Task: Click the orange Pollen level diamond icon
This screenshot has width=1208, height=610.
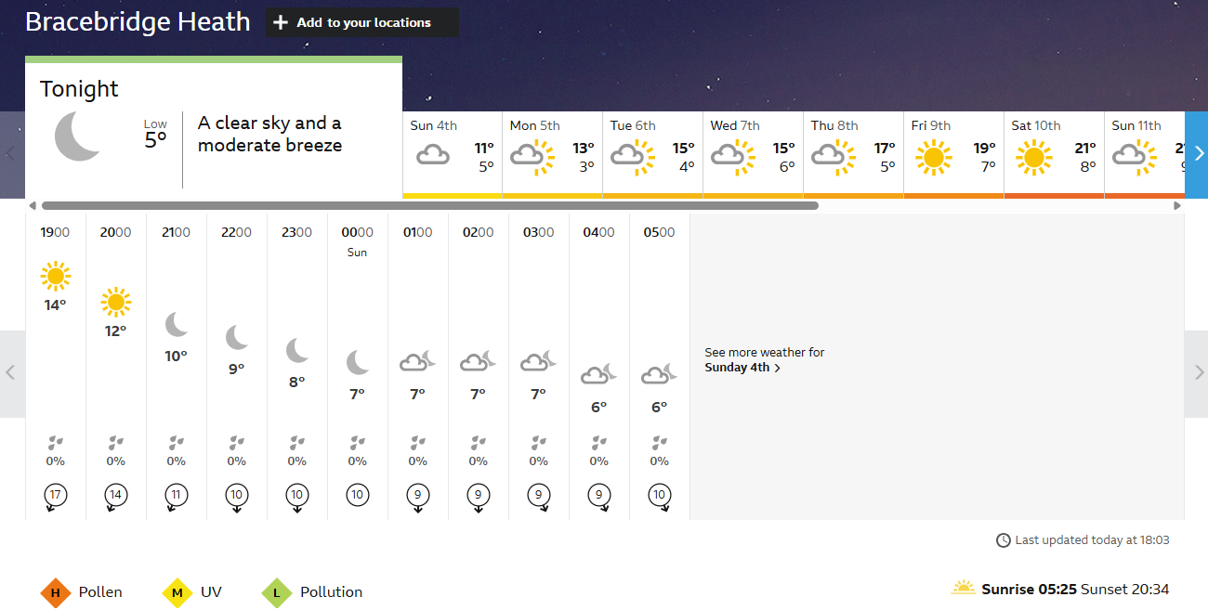Action: click(x=56, y=592)
